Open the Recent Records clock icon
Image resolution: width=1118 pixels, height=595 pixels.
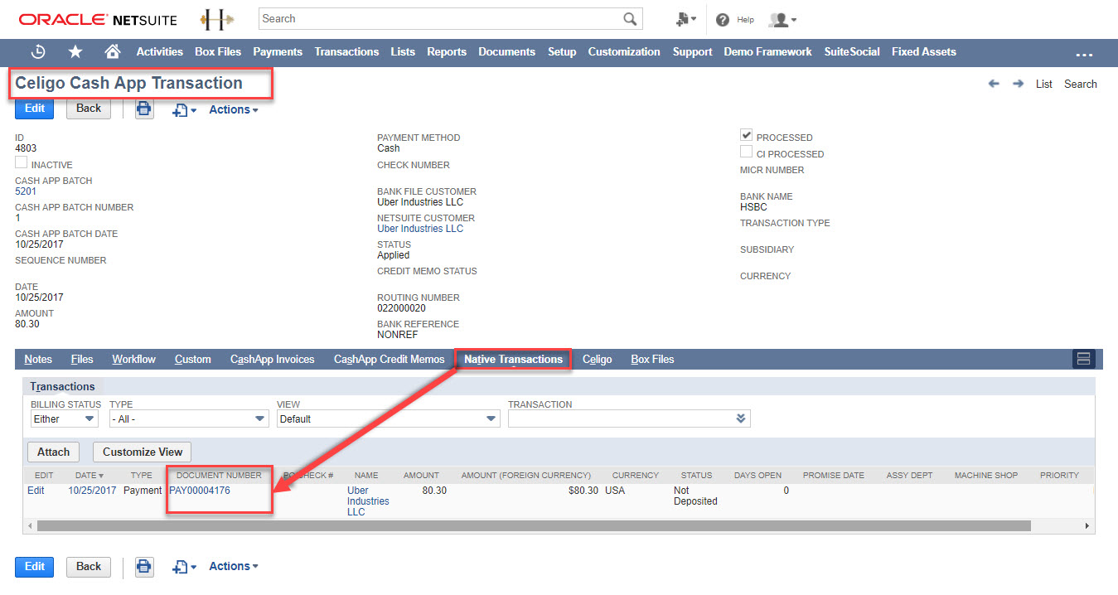(x=38, y=51)
